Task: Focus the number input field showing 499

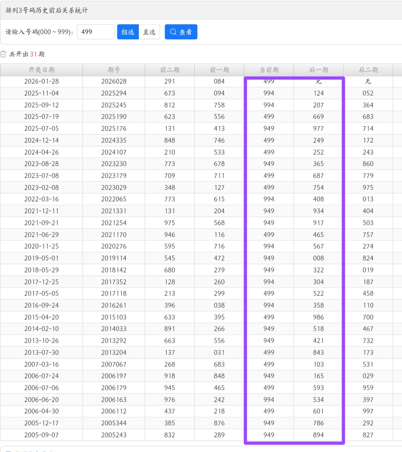Action: [x=96, y=32]
